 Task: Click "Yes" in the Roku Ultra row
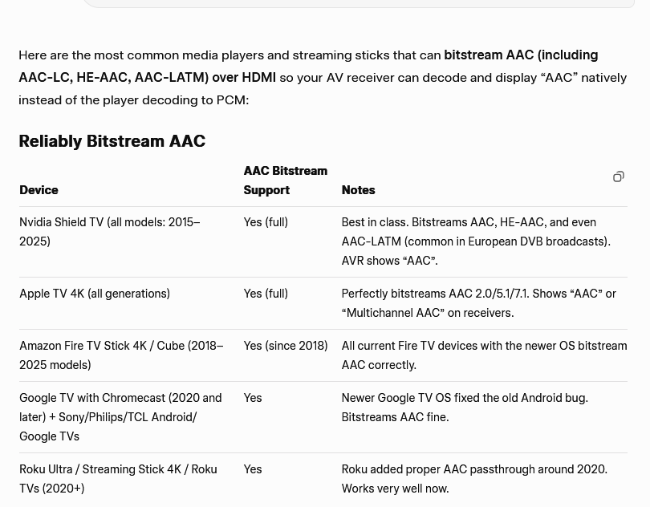[253, 469]
